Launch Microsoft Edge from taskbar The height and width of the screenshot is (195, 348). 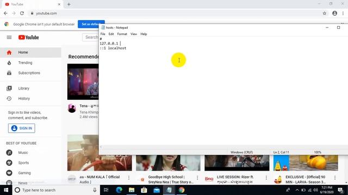[x=119, y=190]
